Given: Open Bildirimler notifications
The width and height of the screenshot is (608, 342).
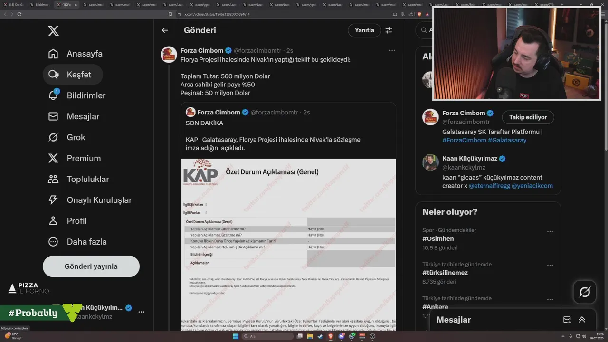Looking at the screenshot, I should click(x=77, y=95).
